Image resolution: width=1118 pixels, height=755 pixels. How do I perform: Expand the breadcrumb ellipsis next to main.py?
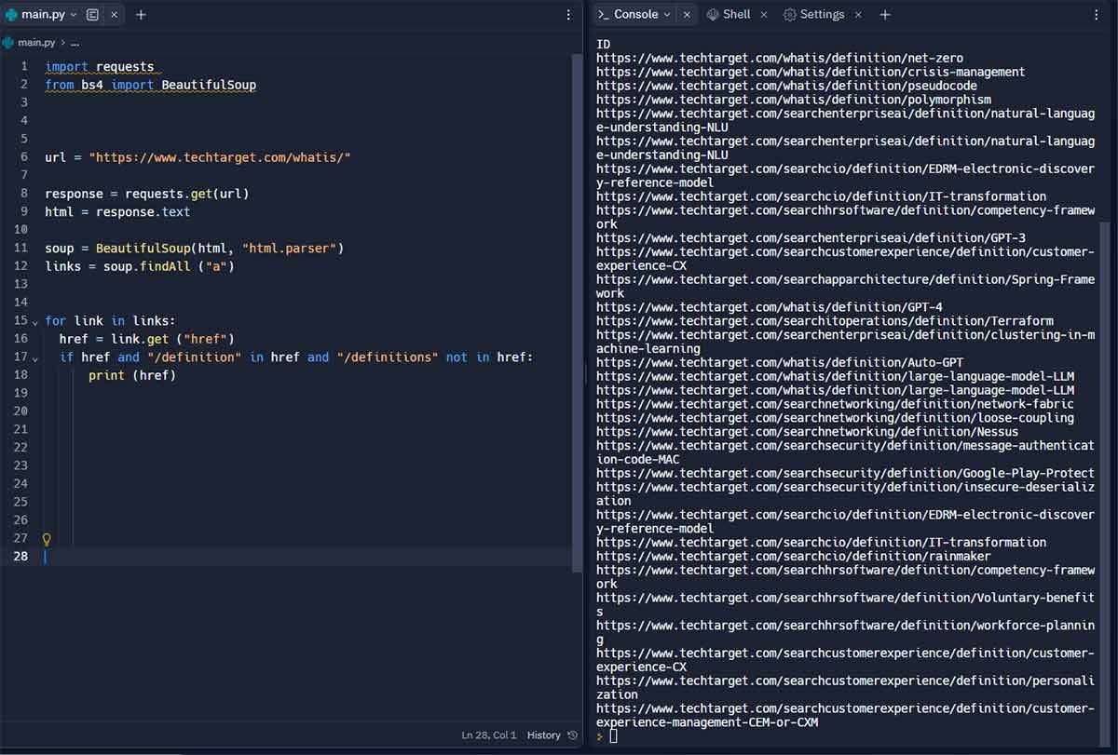(x=75, y=42)
